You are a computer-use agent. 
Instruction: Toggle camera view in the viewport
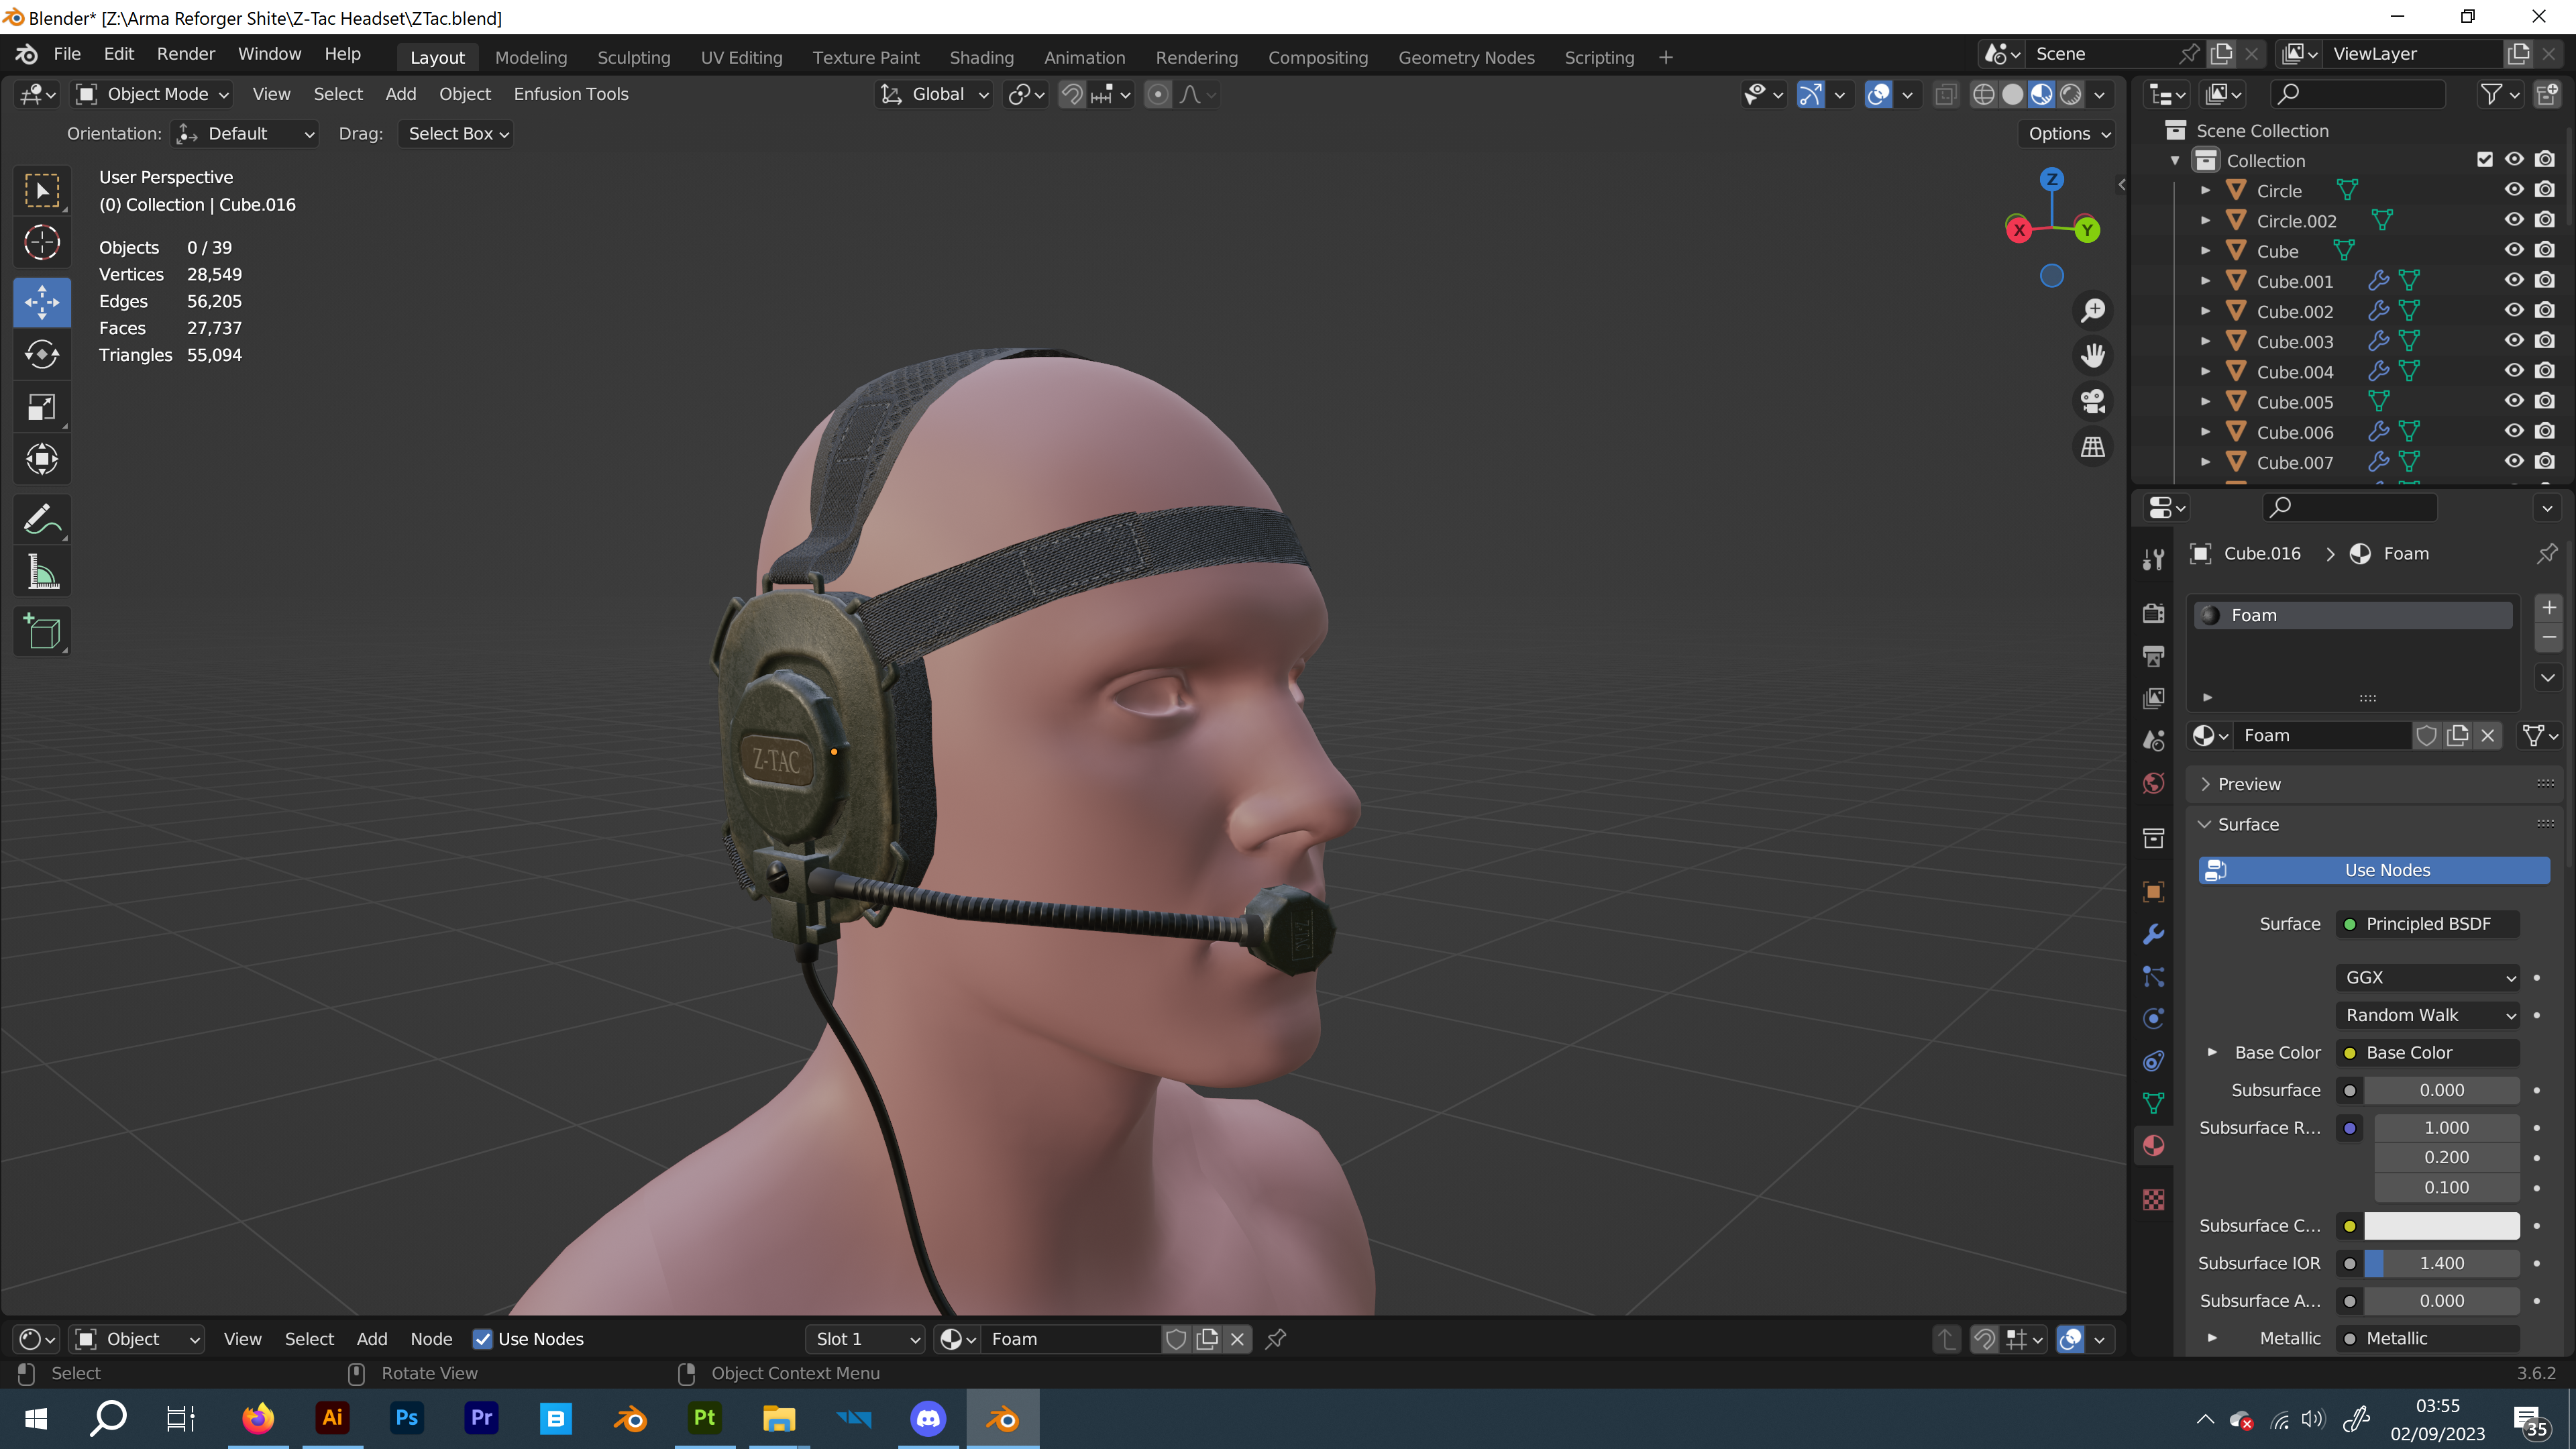2093,401
